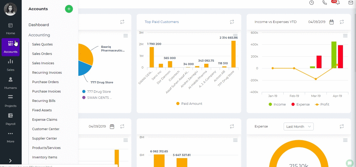Open calendar for Income vs Expenses date
Viewport: 356px width, 167px height.
point(331,22)
